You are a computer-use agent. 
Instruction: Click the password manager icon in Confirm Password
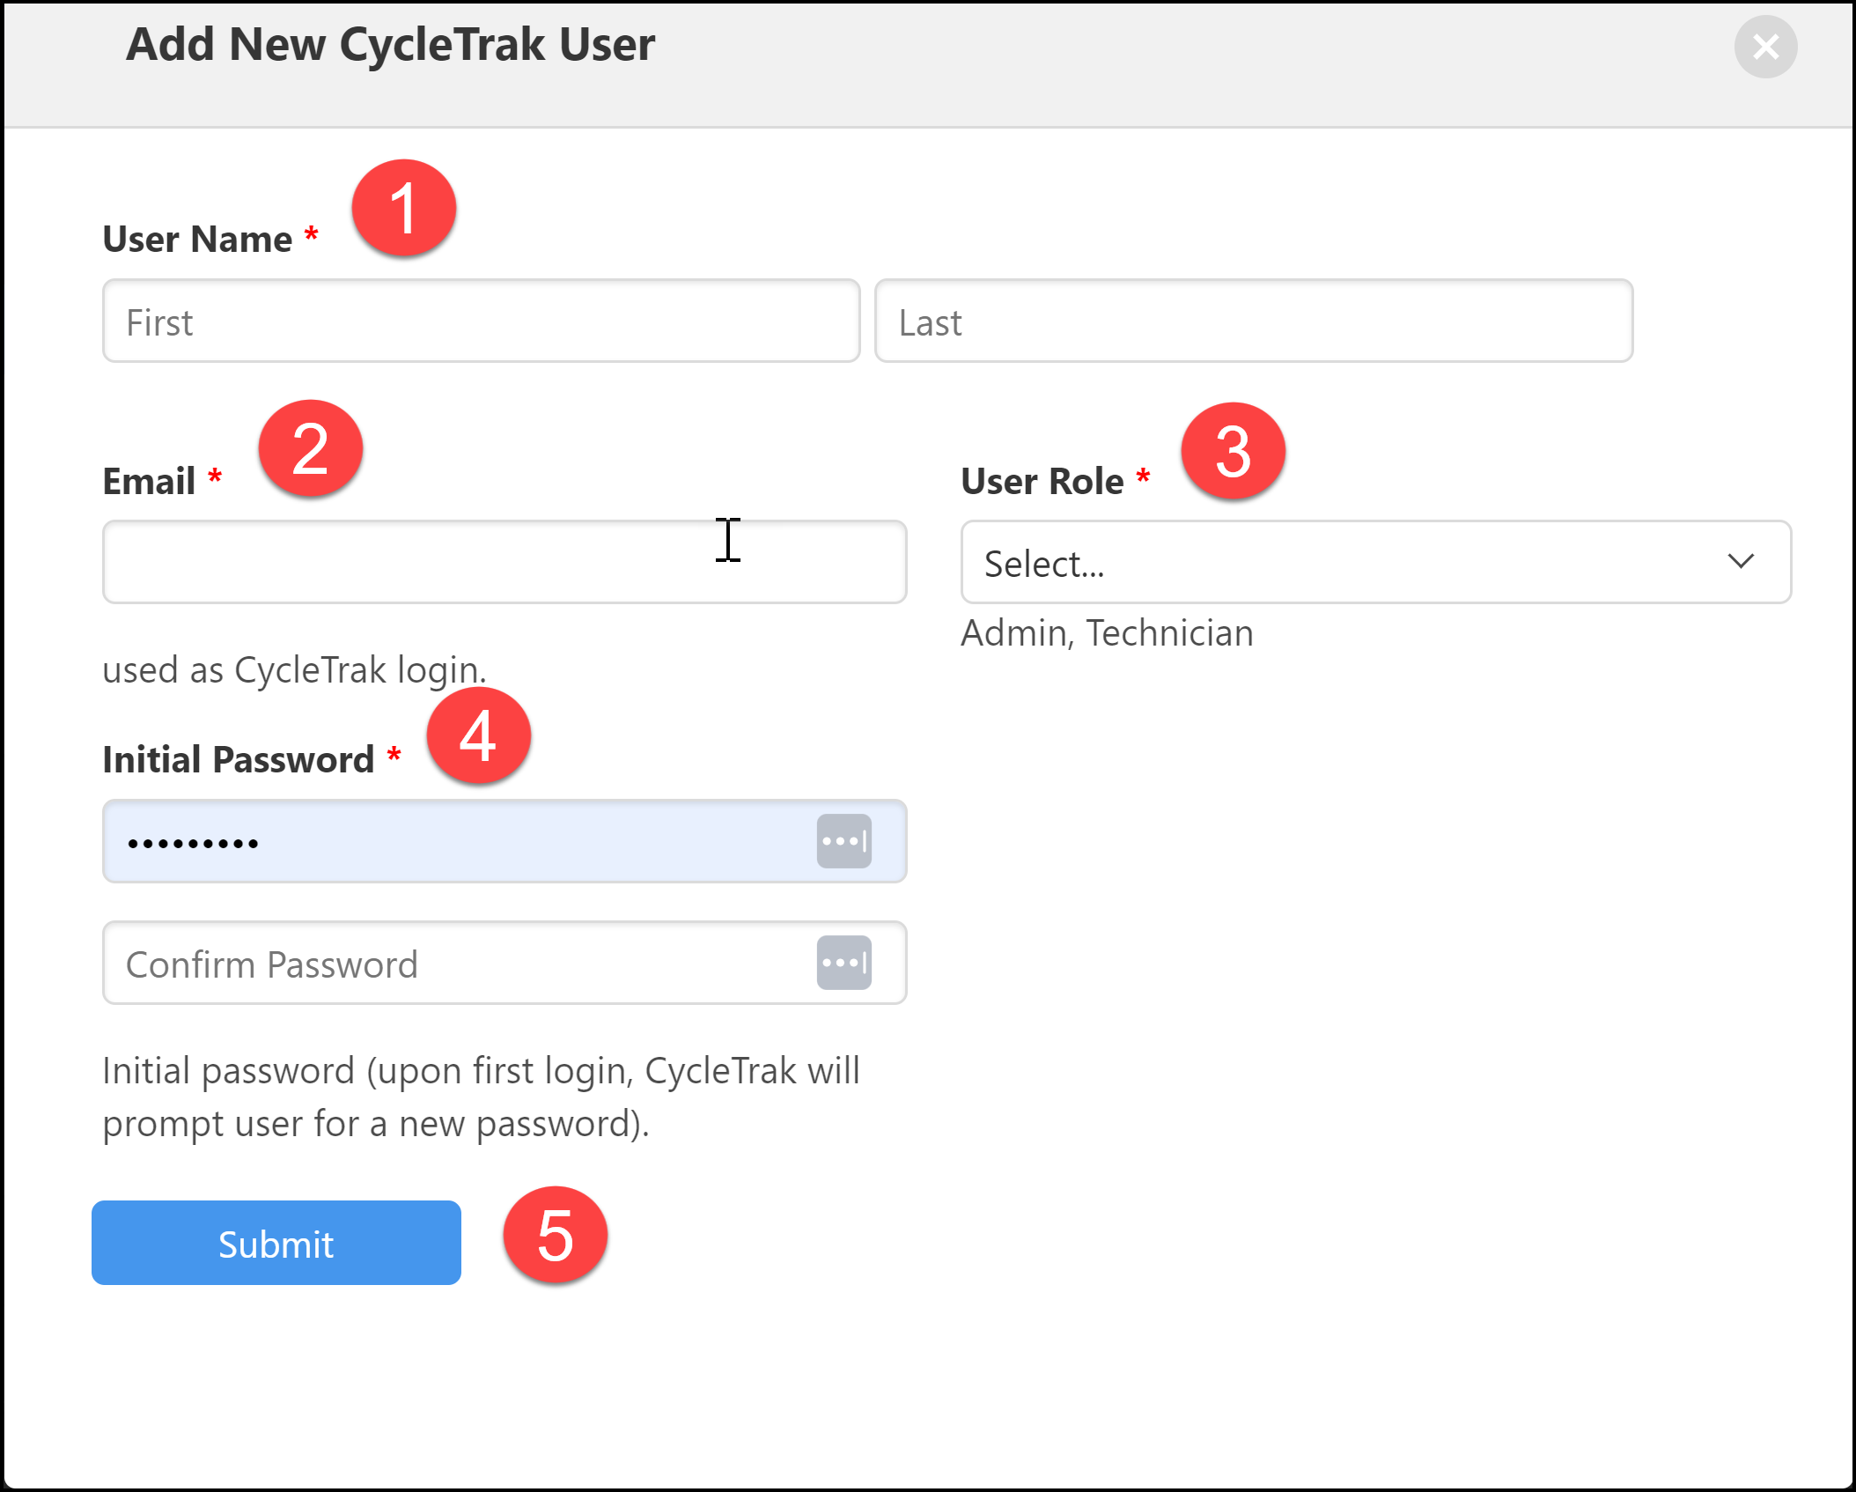tap(843, 963)
